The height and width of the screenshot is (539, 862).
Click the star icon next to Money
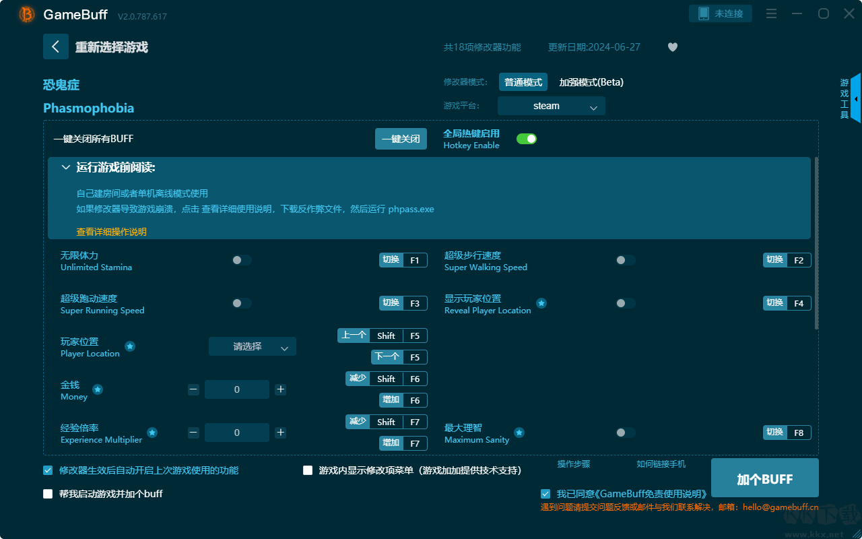97,389
